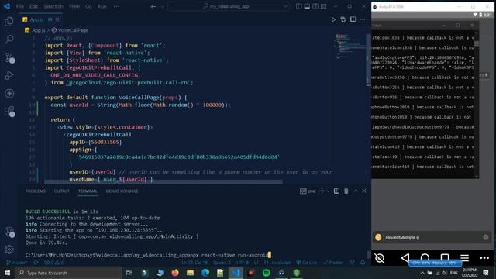Open emulator hamburger menu icon
Screen dimensions: 496x279
[465, 258]
